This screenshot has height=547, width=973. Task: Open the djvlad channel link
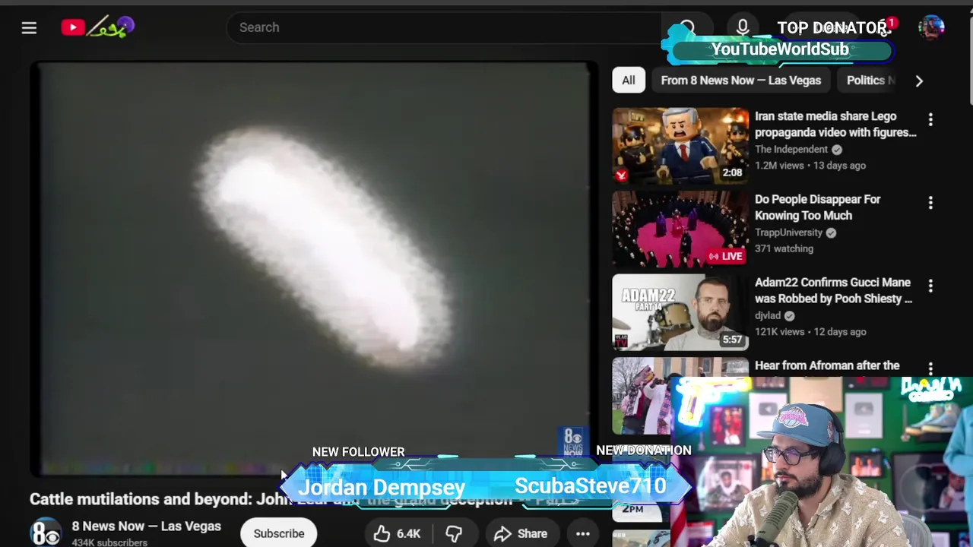[768, 315]
